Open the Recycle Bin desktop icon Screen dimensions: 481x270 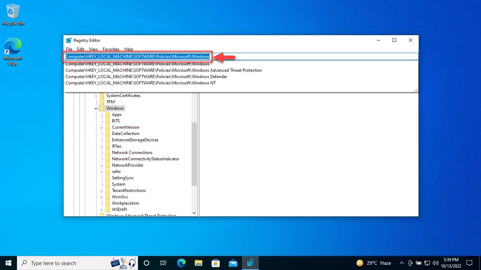13,15
